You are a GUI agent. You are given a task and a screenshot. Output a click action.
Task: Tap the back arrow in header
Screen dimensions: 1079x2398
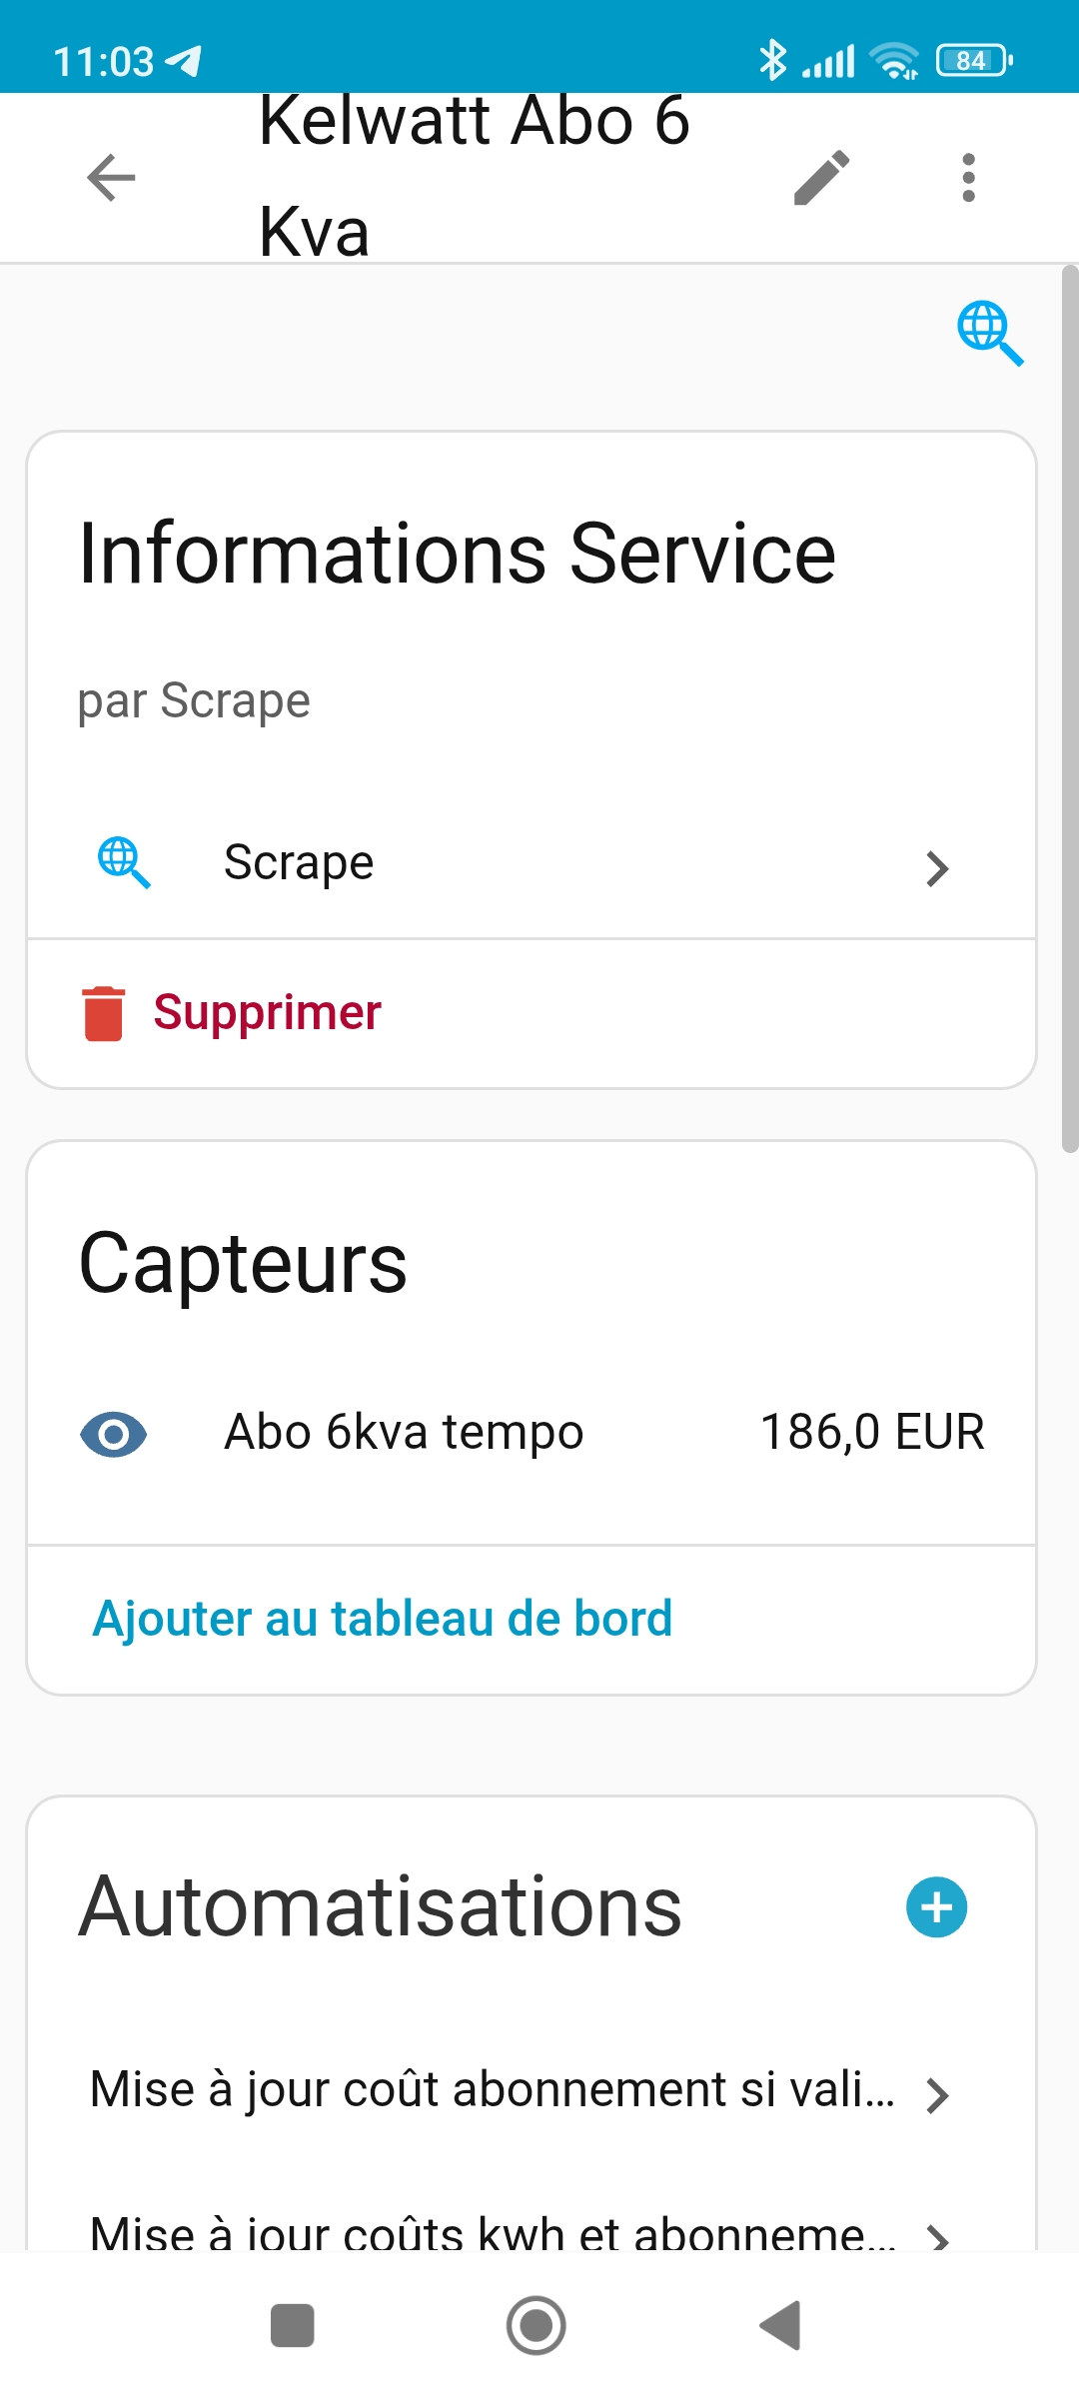[111, 178]
